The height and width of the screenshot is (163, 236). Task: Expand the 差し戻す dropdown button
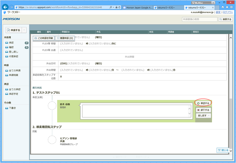[x=203, y=116]
